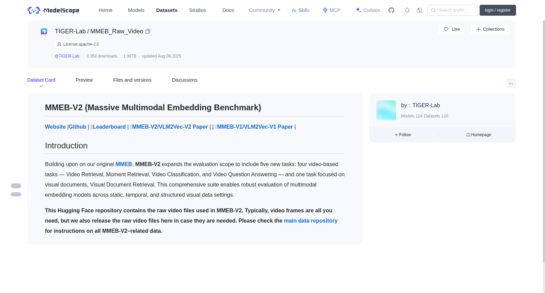The image size is (545, 293).
Task: Open the three-dots more options button
Action: (x=511, y=83)
